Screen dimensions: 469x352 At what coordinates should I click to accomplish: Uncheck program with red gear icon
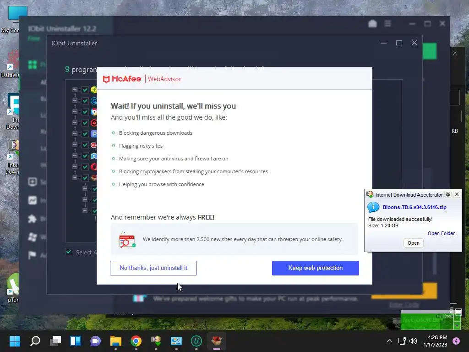(x=85, y=123)
